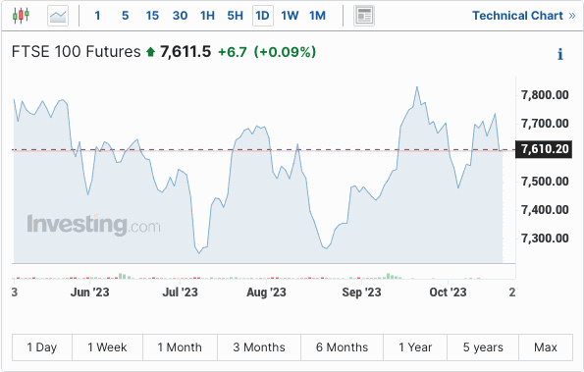Click the 7,800.00 axis label
Screen dimensions: 584x372
[545, 95]
